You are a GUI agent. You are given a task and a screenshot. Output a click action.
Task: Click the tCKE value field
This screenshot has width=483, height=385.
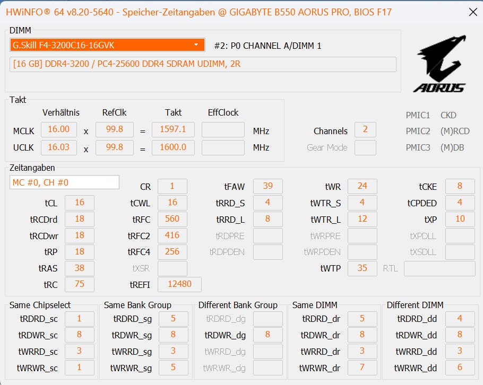point(460,186)
